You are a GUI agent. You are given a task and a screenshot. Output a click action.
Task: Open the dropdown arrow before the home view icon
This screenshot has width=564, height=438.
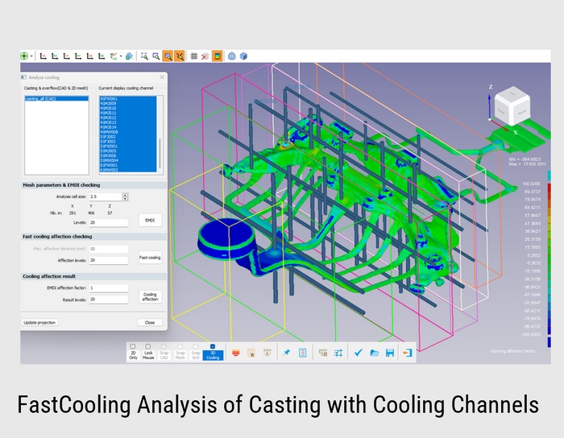(121, 56)
